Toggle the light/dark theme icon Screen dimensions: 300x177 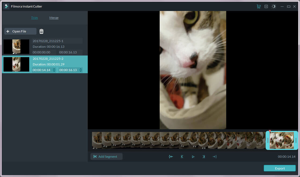point(274,6)
